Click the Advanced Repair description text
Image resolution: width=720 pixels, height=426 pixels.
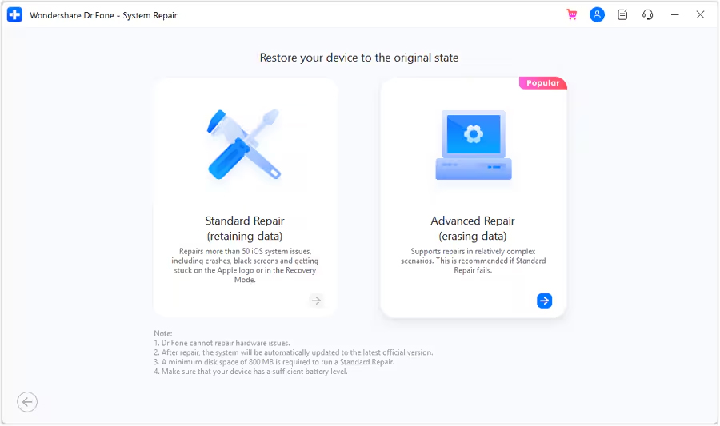point(473,261)
